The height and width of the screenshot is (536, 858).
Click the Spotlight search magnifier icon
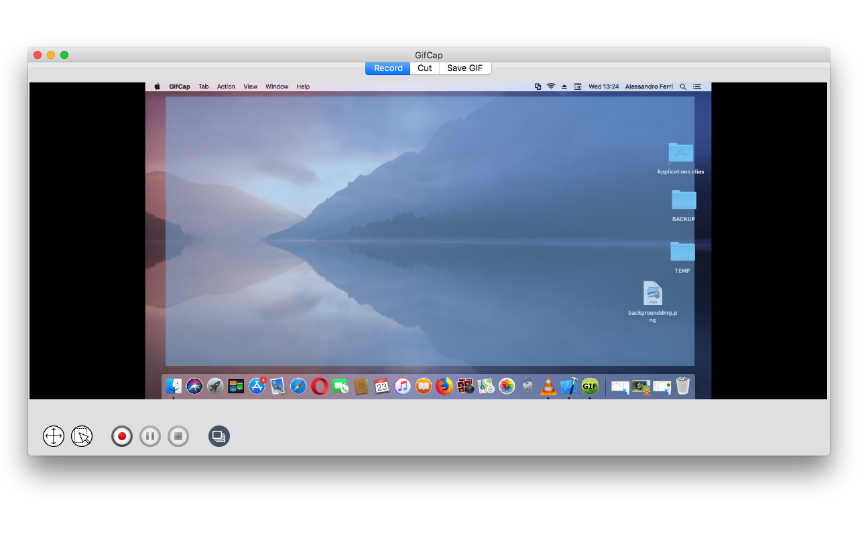pos(683,86)
